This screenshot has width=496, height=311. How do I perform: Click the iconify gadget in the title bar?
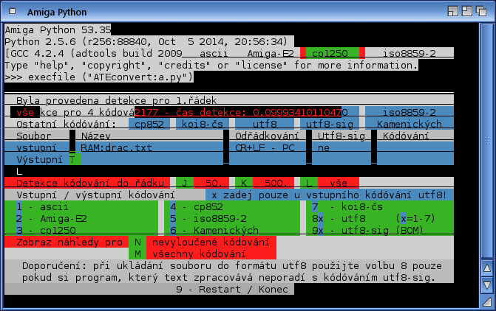tap(452, 10)
